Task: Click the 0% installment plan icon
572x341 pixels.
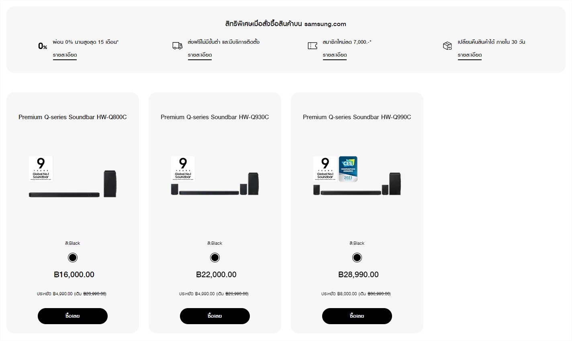Action: [x=43, y=46]
